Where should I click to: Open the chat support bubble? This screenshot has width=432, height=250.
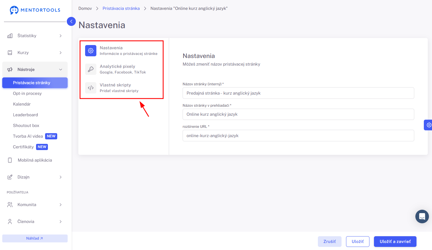click(422, 216)
